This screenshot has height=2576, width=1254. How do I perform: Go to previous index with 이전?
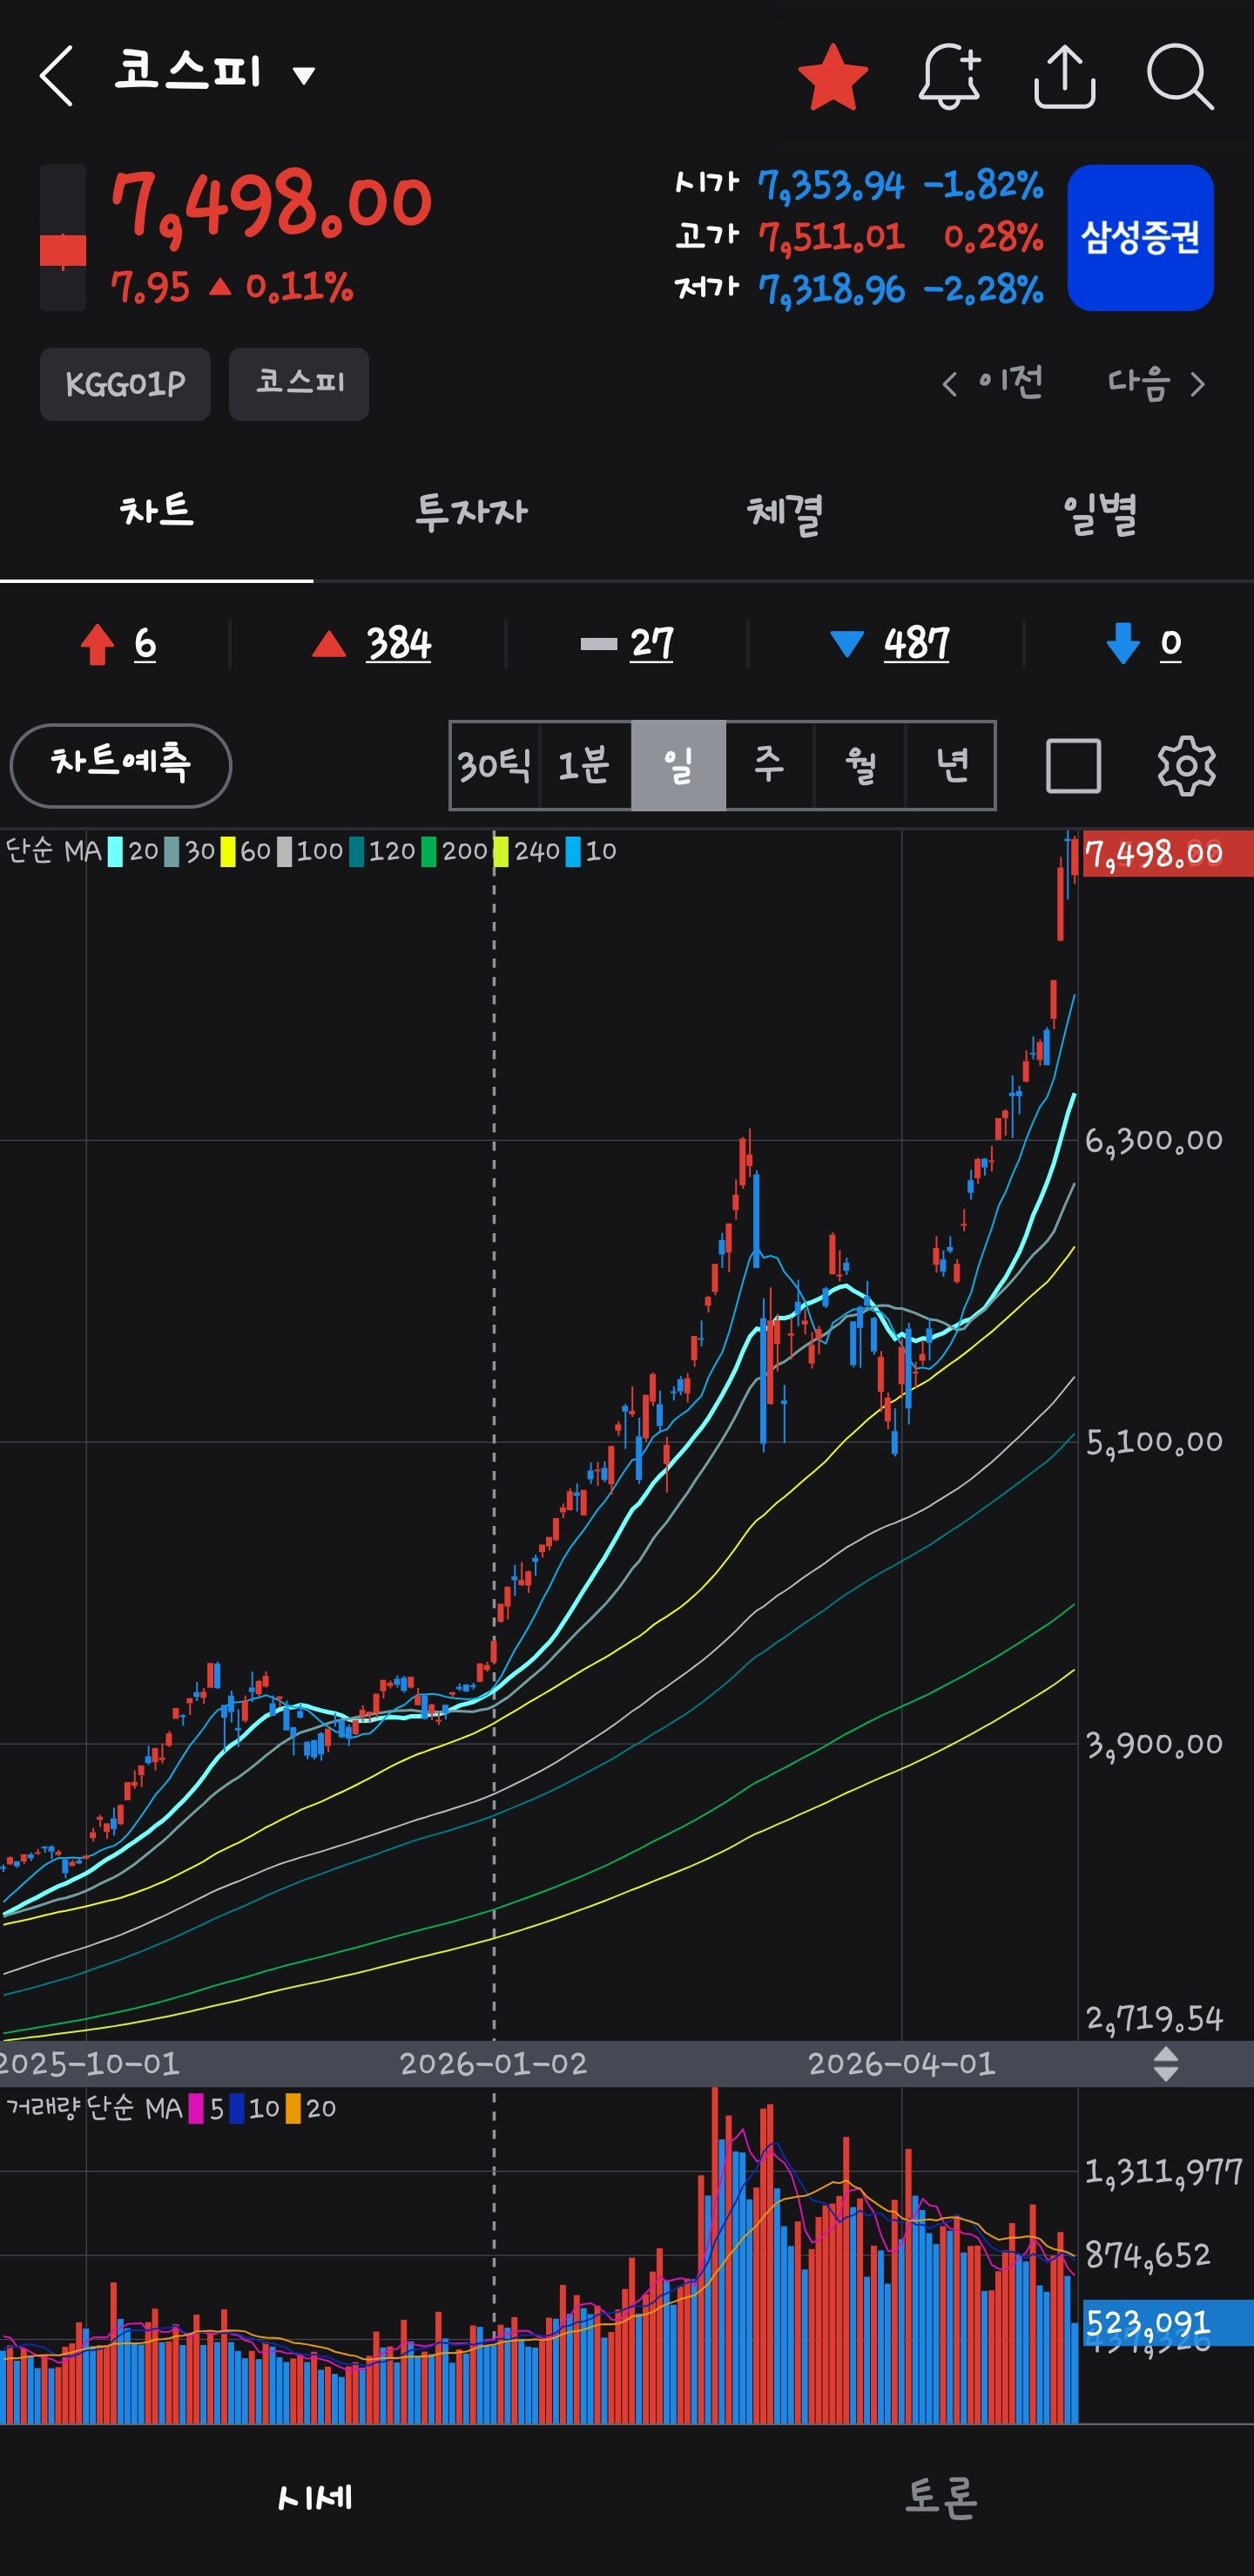click(x=994, y=382)
